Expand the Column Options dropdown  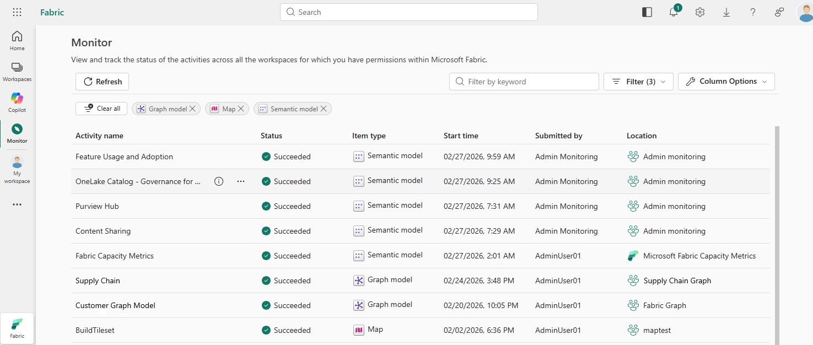(726, 82)
